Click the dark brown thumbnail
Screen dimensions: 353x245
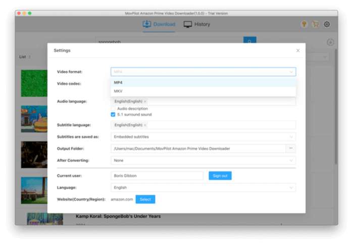(x=34, y=155)
